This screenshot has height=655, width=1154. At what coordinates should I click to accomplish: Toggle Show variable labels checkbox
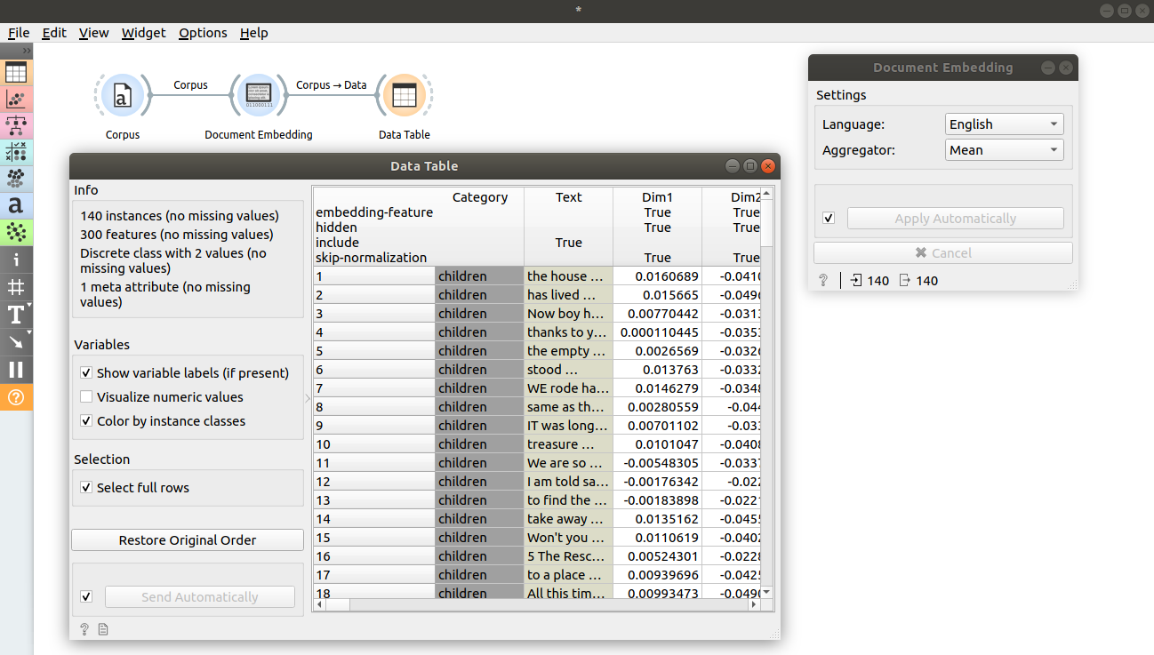pos(86,373)
